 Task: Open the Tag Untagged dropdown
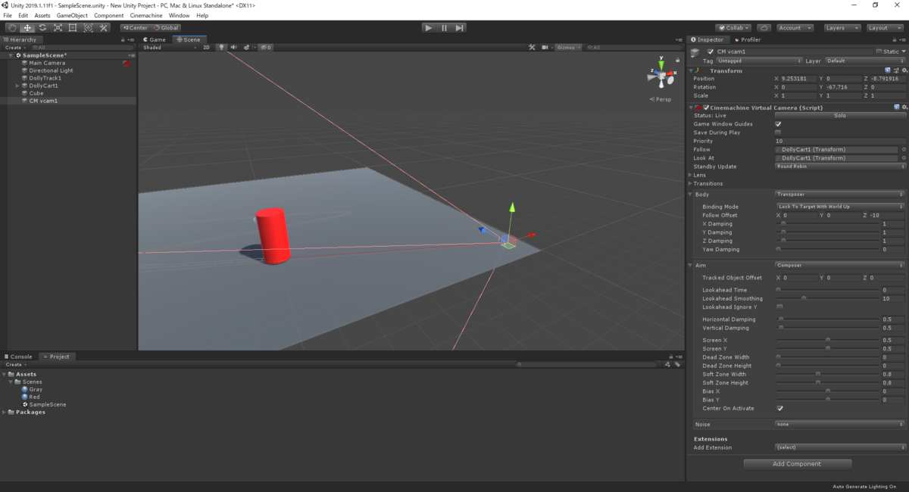[x=759, y=61]
